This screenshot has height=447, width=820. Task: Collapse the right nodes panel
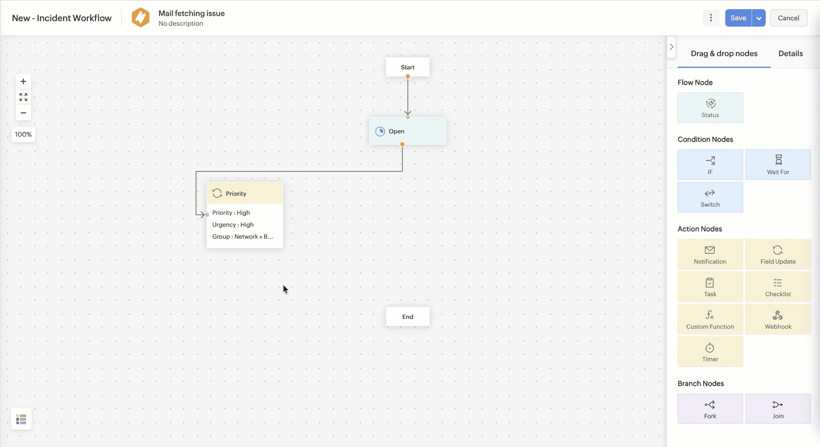pos(672,47)
